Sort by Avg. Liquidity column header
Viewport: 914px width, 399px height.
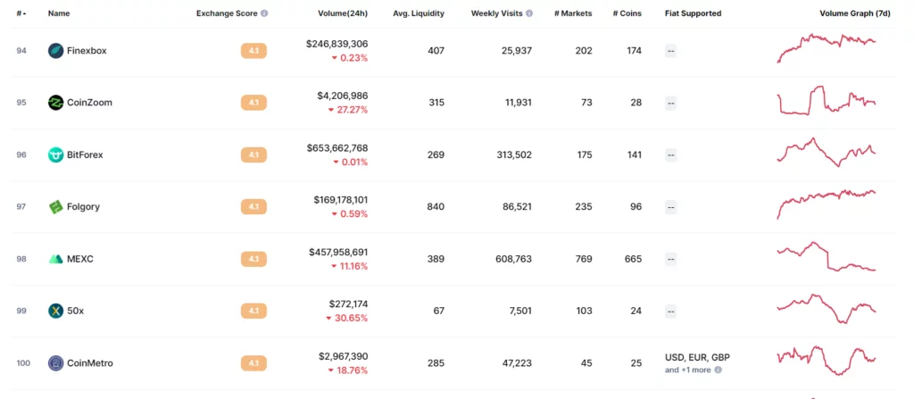click(x=419, y=14)
